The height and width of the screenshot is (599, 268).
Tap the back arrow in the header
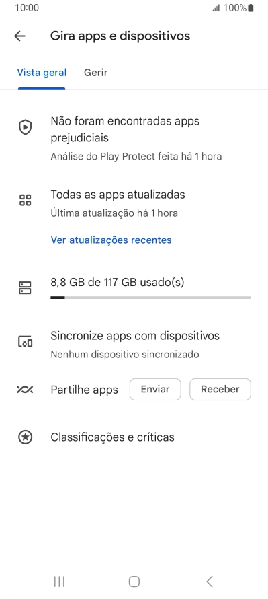(19, 36)
